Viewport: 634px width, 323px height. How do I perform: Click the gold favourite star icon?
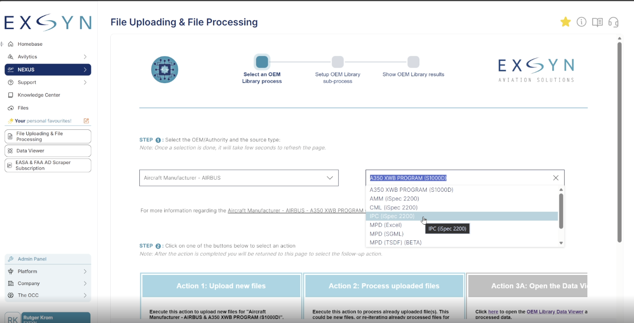pyautogui.click(x=565, y=22)
